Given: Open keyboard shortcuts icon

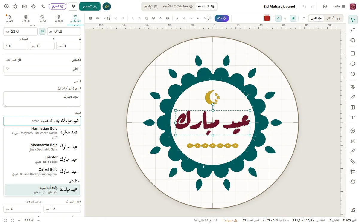Looking at the screenshot, I should pyautogui.click(x=24, y=6).
